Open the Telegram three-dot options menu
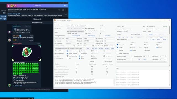177x99 pixels. coord(66,10)
